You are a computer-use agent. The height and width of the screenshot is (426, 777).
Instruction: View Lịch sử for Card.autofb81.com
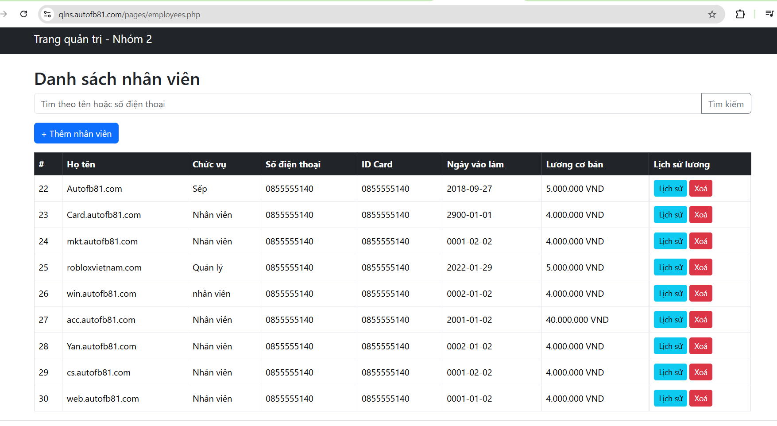670,215
